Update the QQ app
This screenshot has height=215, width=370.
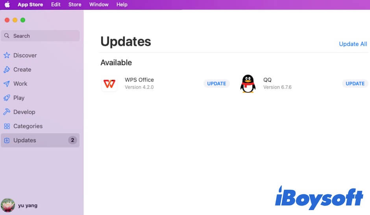pyautogui.click(x=355, y=83)
